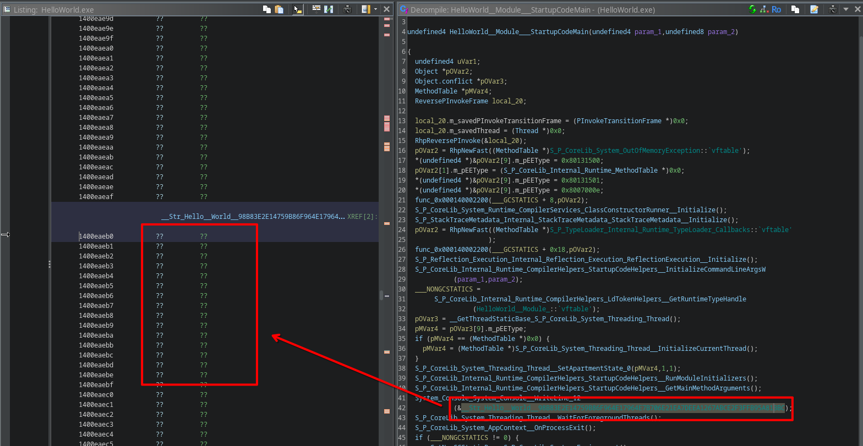Screen dimensions: 863x446
Task: Toggle cursor text highlight in Listing
Action: (297, 9)
